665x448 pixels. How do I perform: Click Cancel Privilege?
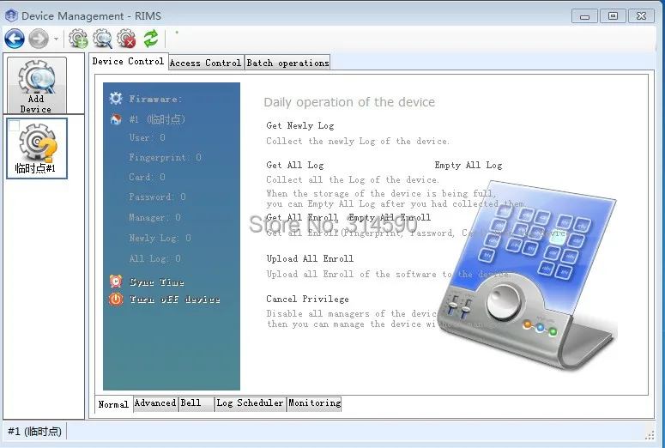tap(307, 299)
